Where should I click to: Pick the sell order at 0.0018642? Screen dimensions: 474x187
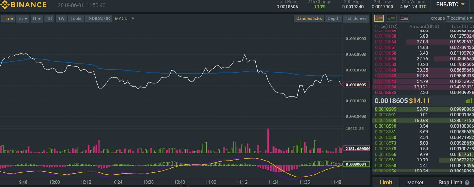pyautogui.click(x=423, y=81)
